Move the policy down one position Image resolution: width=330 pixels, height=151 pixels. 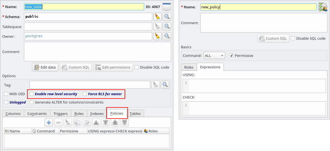click(105, 122)
